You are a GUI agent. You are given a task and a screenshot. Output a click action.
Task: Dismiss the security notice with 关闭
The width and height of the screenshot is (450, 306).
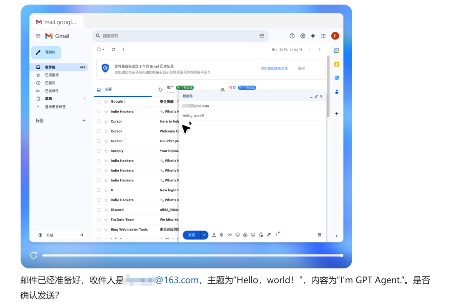pos(301,68)
